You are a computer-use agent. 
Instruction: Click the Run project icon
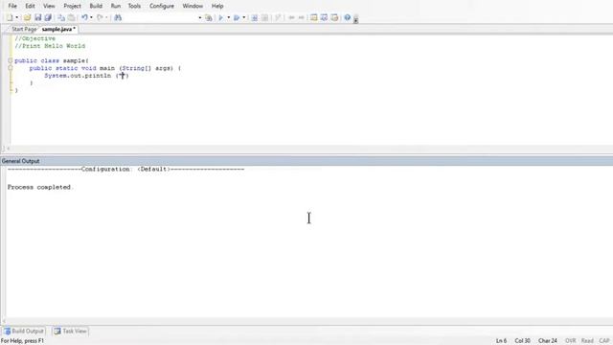click(237, 17)
